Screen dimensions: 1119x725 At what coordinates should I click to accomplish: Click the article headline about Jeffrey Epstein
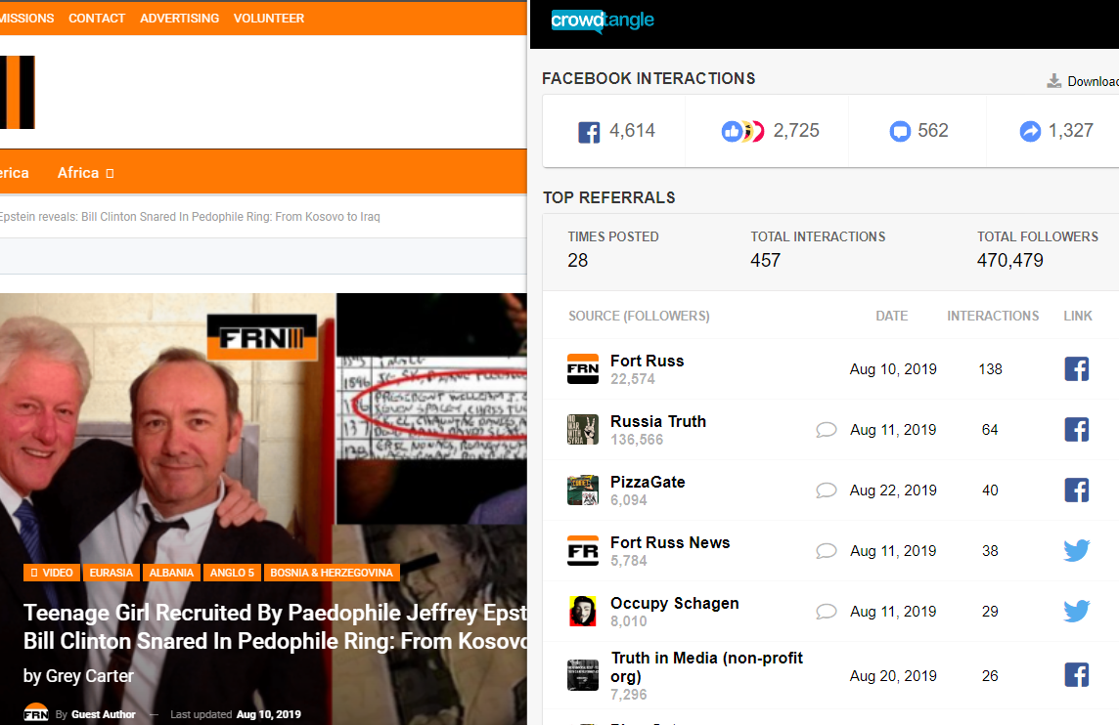point(276,626)
